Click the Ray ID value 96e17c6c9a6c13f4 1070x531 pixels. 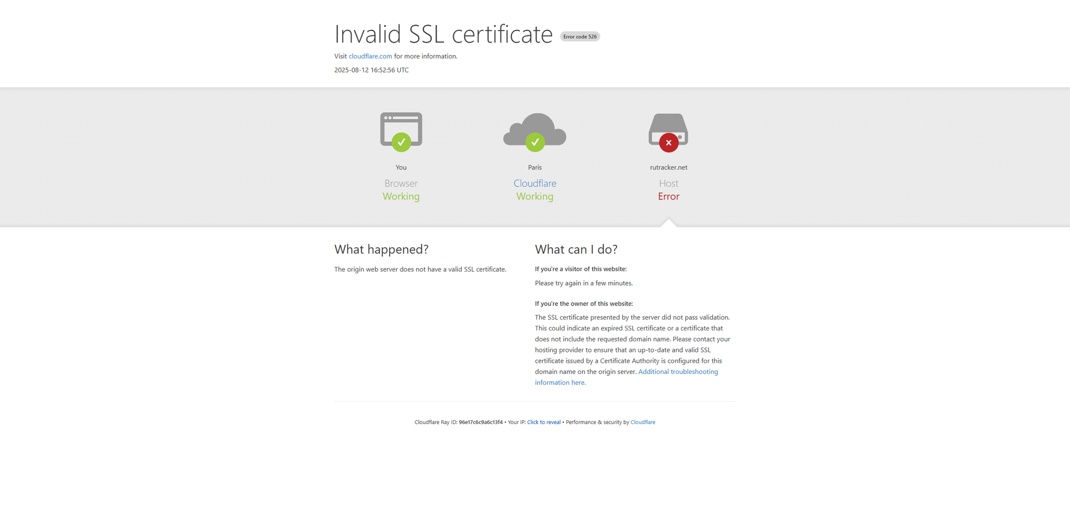pos(480,422)
